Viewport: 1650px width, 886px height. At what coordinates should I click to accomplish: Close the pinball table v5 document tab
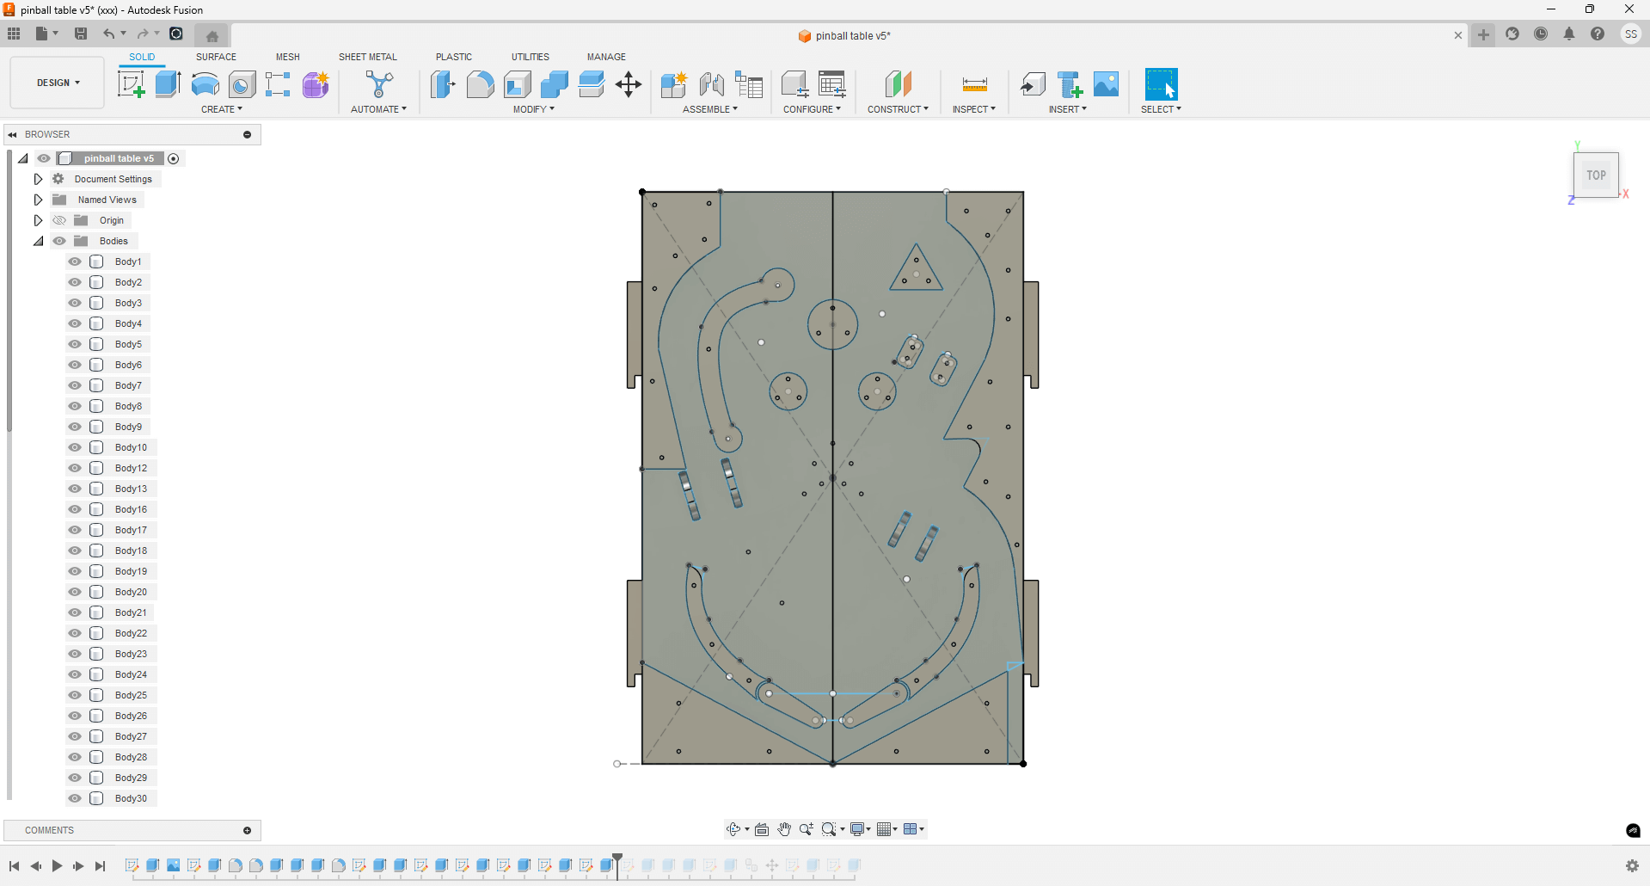[x=1458, y=35]
